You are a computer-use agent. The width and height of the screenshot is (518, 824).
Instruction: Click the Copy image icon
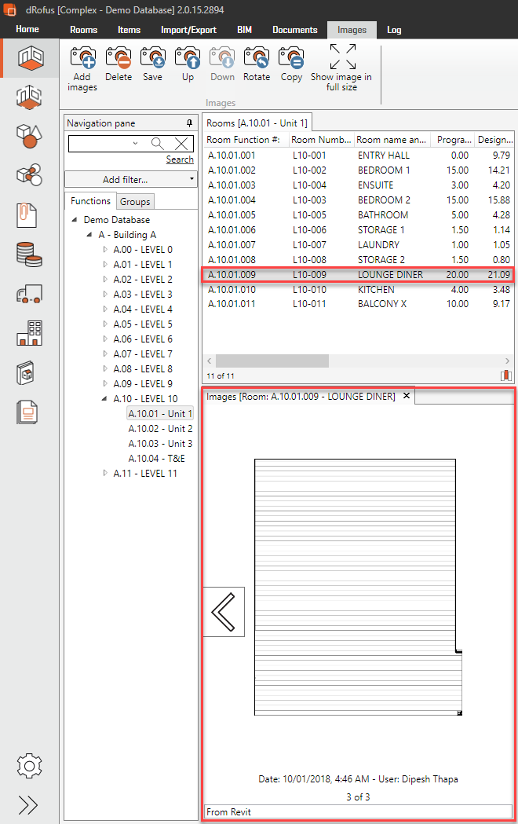[x=291, y=60]
